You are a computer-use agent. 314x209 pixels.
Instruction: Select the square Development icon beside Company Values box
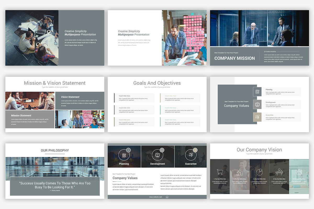[257, 104]
